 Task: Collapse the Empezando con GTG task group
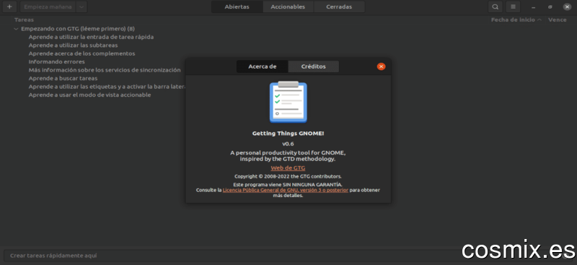(16, 29)
